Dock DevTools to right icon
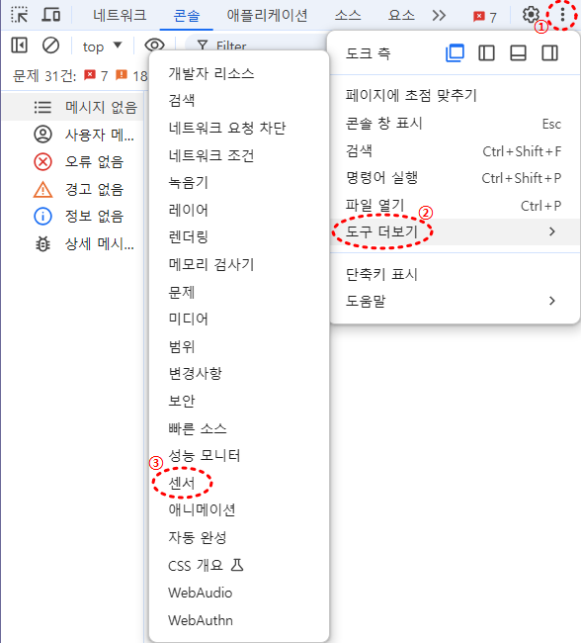The height and width of the screenshot is (643, 581). [x=549, y=52]
